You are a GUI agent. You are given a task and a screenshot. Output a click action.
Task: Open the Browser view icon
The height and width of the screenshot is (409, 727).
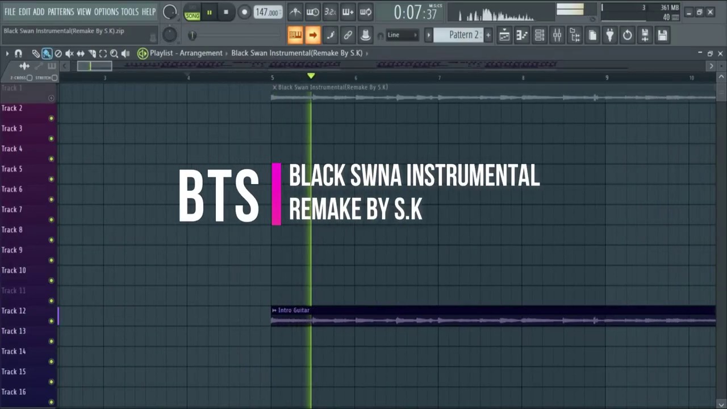[575, 35]
